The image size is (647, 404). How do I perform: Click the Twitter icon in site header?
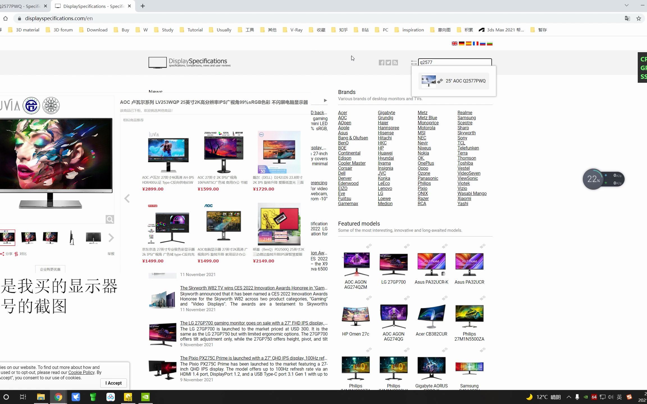[388, 63]
